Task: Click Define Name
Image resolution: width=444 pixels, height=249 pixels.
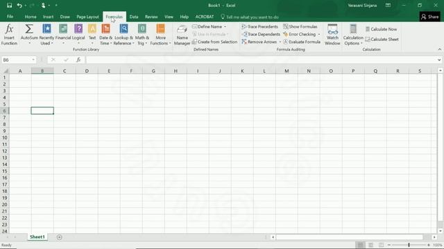Action: 207,26
